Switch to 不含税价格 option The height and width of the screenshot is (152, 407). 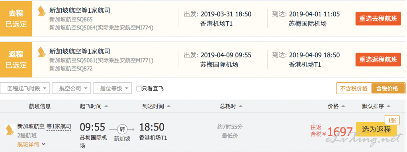pyautogui.click(x=354, y=88)
